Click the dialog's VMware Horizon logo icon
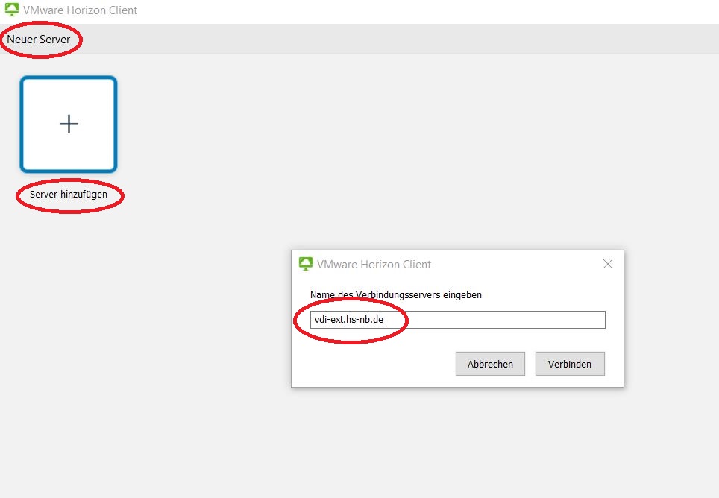This screenshot has height=498, width=719. click(x=305, y=264)
